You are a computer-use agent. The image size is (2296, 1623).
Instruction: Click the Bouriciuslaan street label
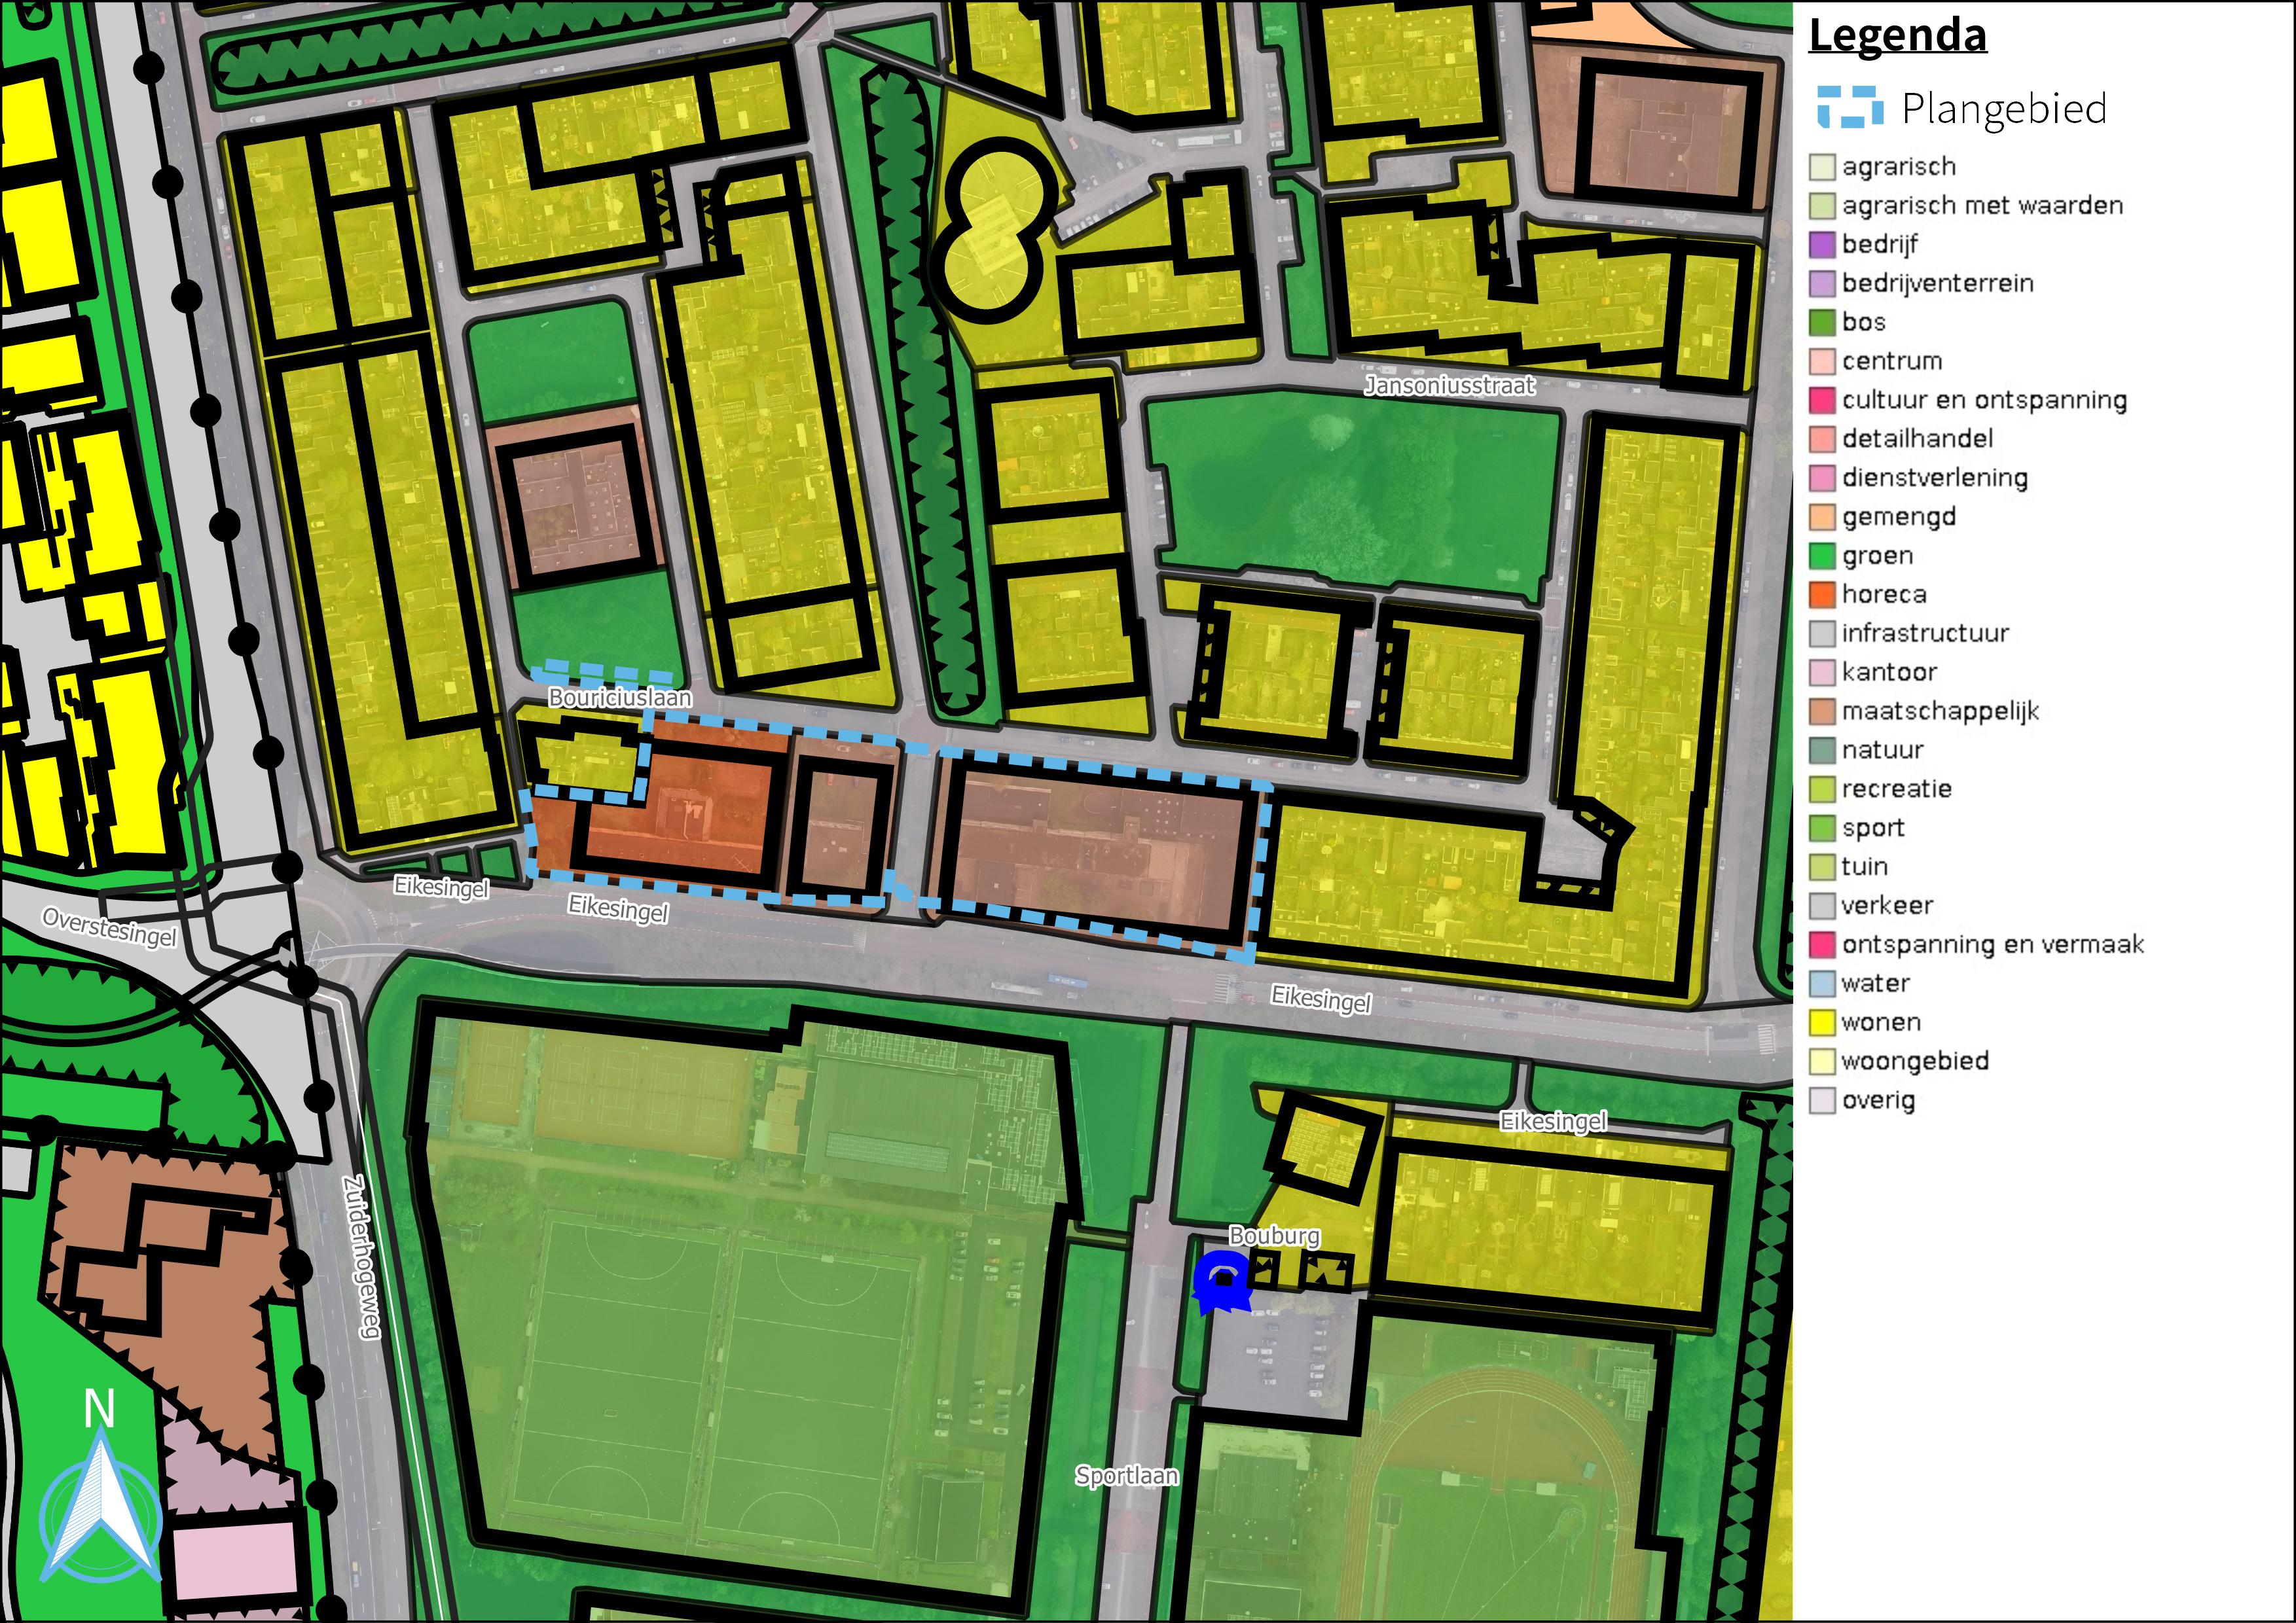tap(620, 698)
